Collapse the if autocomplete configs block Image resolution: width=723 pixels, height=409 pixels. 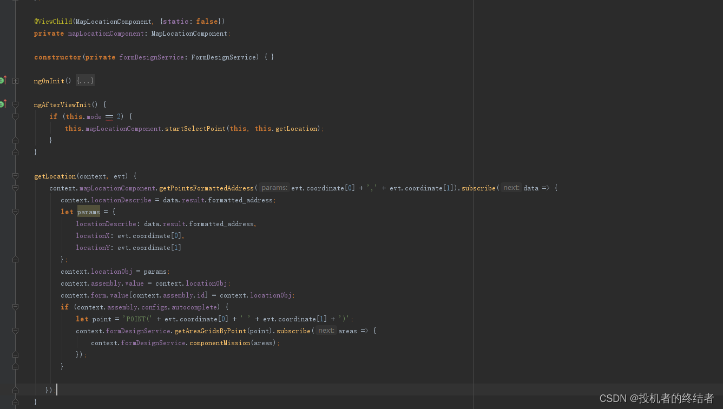[x=15, y=307]
